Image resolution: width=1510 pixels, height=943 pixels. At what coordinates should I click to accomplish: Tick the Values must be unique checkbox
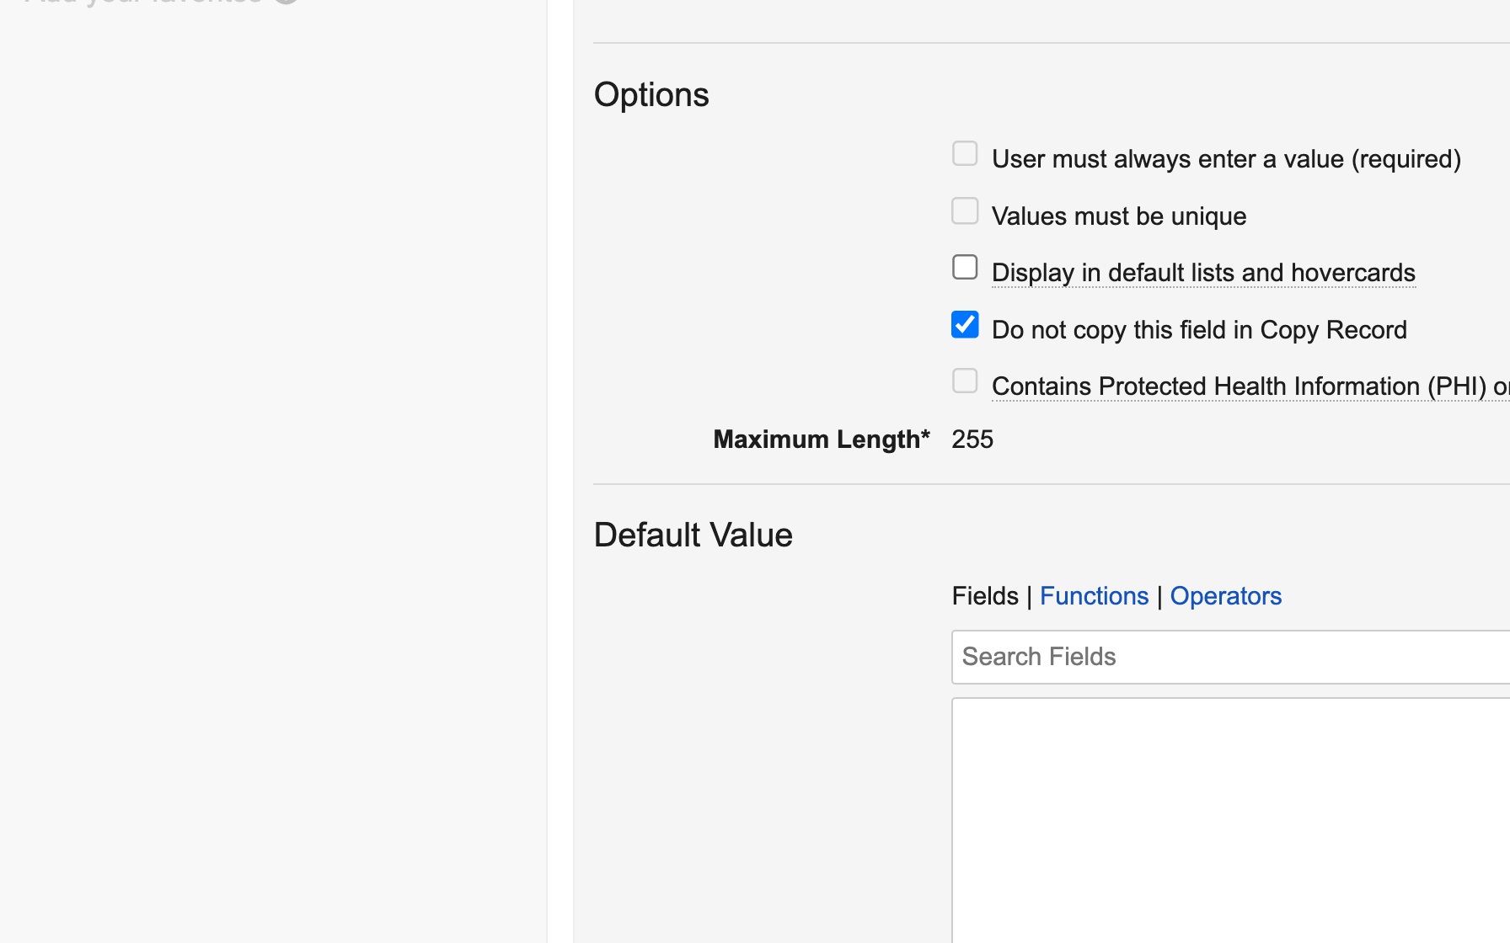click(x=965, y=211)
